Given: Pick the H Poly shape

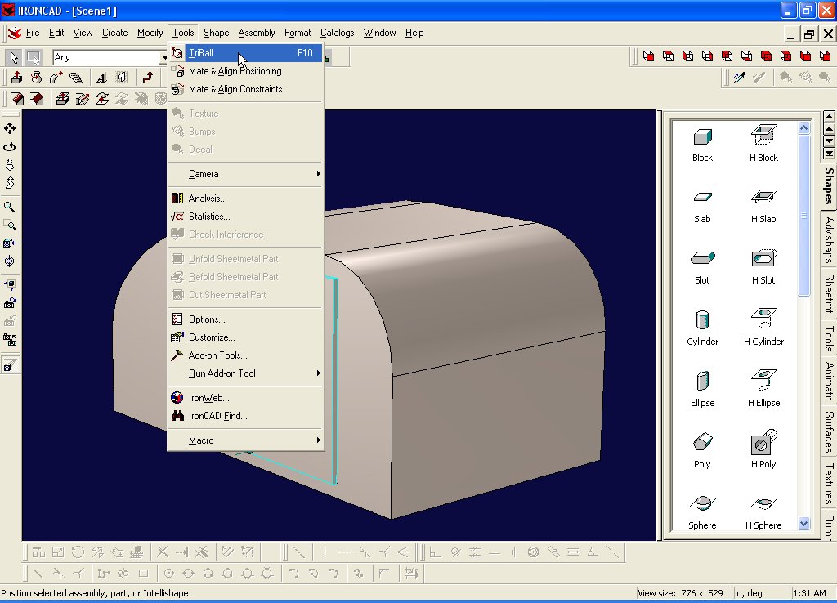Looking at the screenshot, I should [764, 450].
